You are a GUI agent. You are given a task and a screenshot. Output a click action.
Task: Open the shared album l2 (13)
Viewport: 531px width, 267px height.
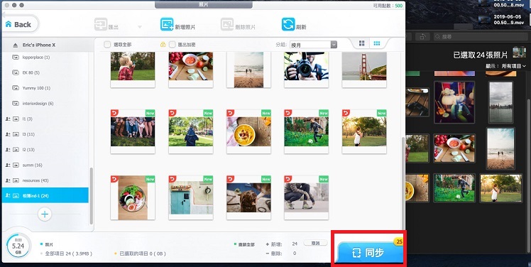coord(45,149)
